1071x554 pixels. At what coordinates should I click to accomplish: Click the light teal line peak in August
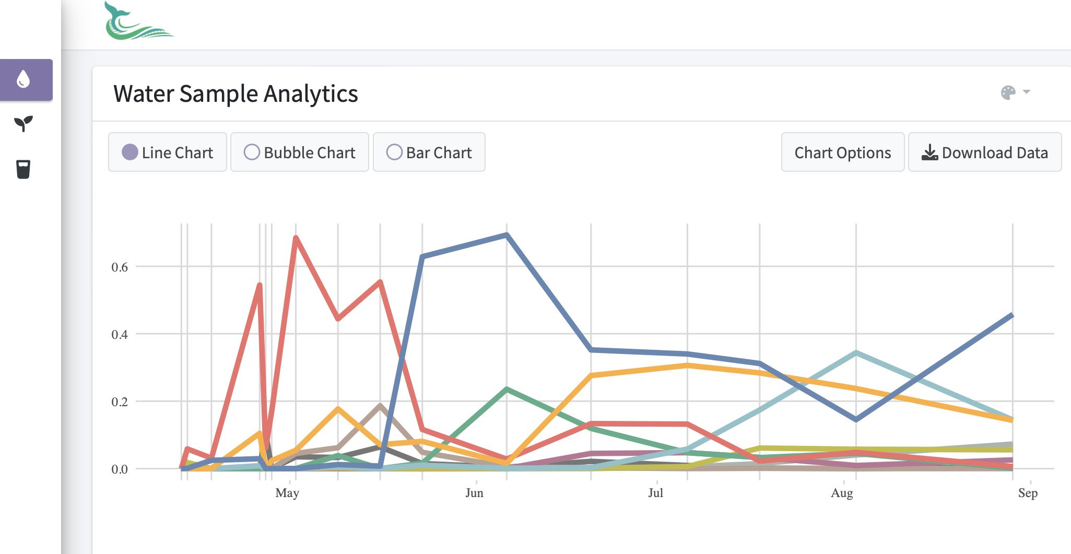856,353
